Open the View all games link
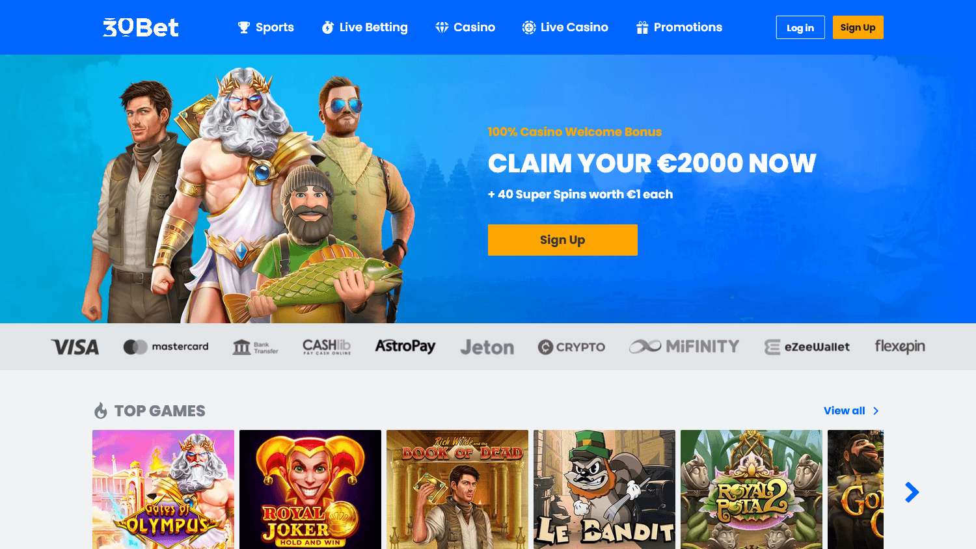The height and width of the screenshot is (549, 976). (851, 411)
